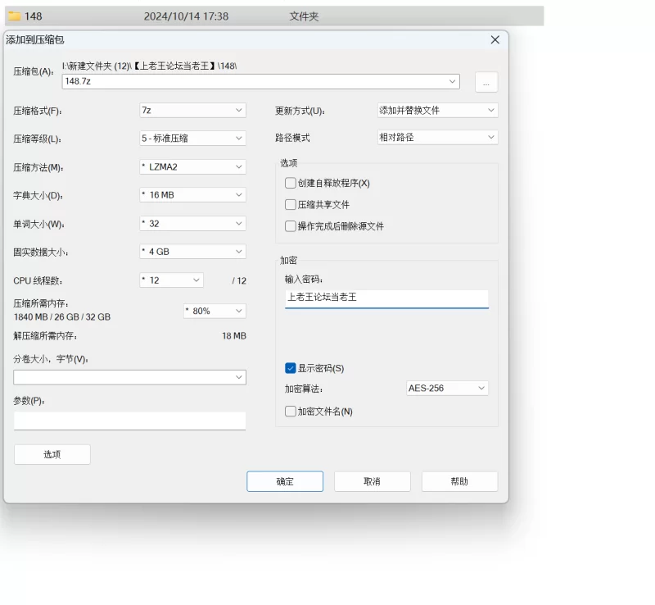Open the 更新方式 添加并替换文件 dropdown

pyautogui.click(x=437, y=111)
